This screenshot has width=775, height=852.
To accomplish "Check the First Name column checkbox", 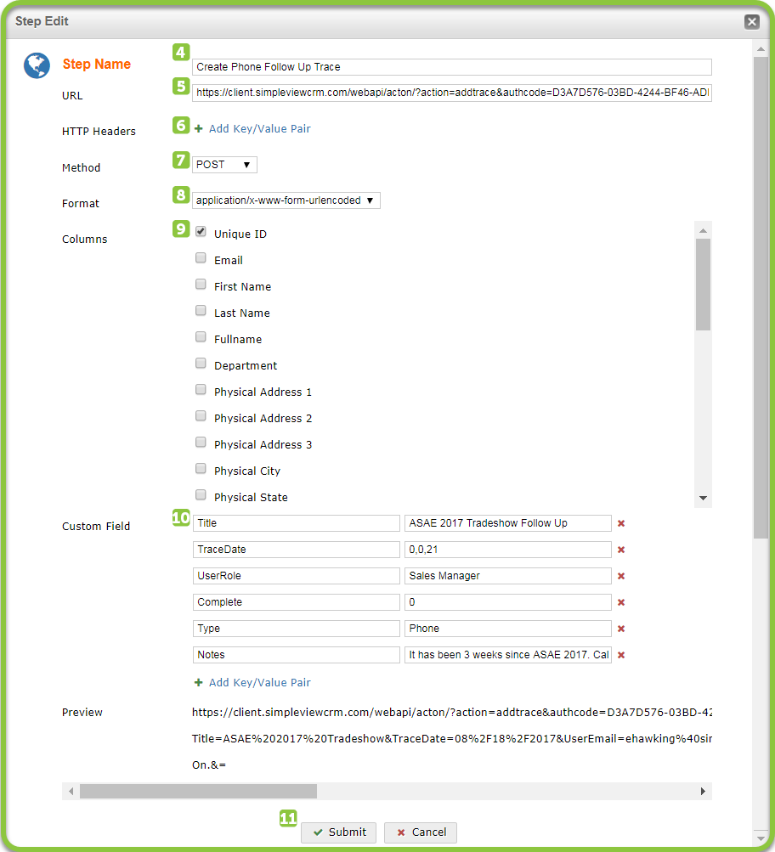I will (201, 285).
